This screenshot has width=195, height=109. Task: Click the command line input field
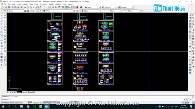coord(93,100)
